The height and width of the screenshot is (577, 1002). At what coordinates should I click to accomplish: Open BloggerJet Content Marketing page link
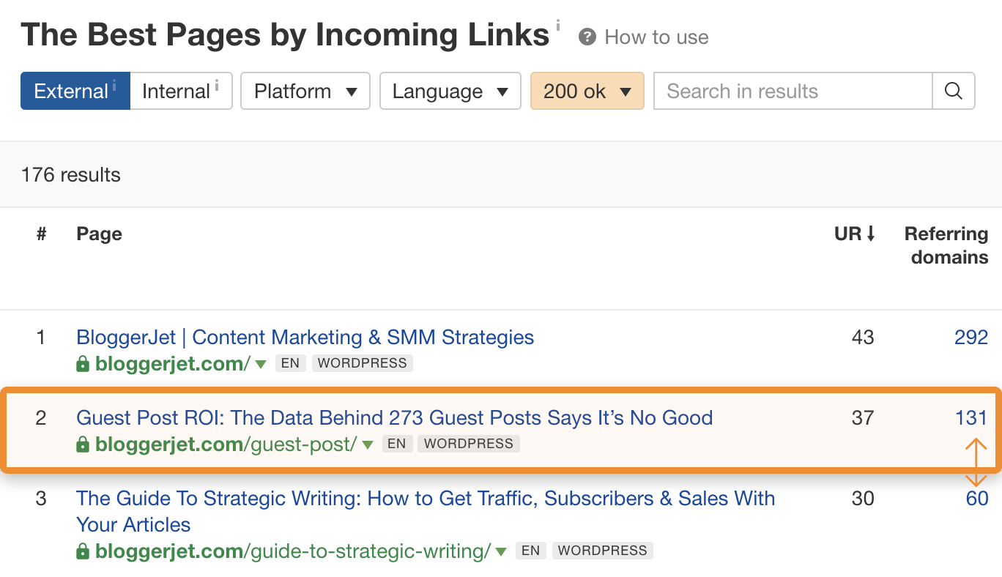305,338
